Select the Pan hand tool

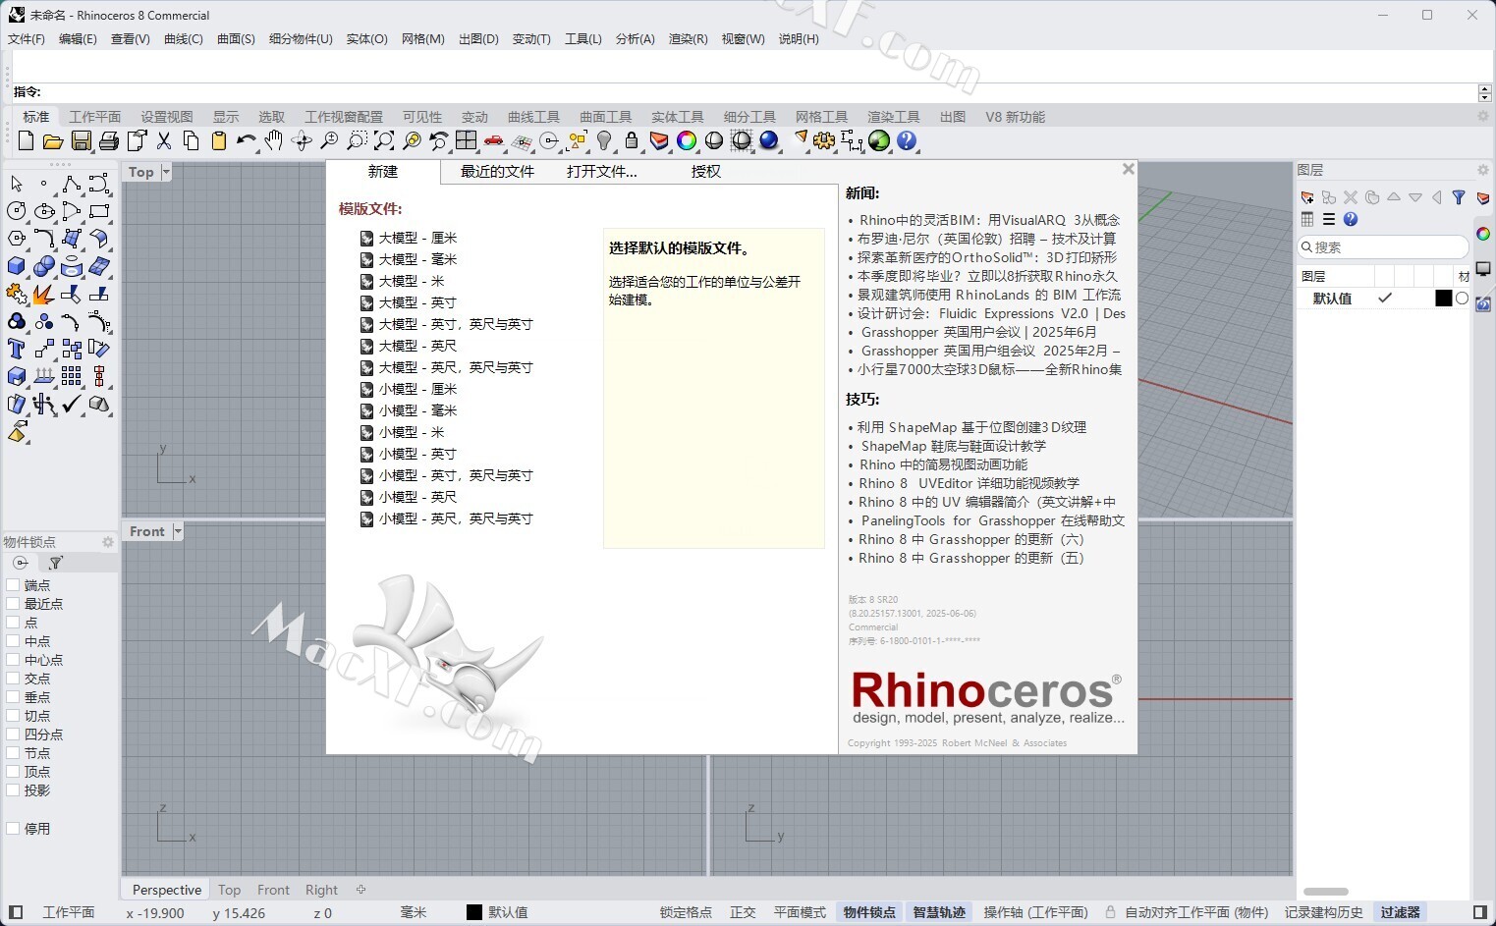[273, 140]
